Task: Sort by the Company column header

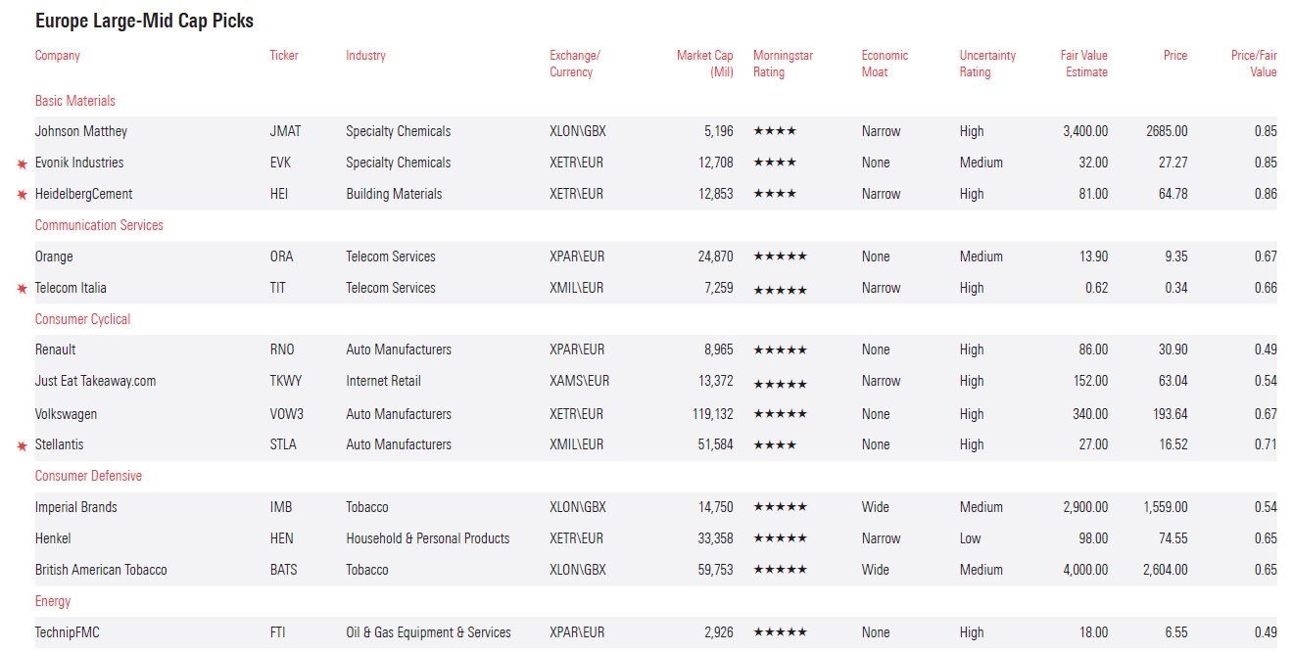Action: click(58, 56)
